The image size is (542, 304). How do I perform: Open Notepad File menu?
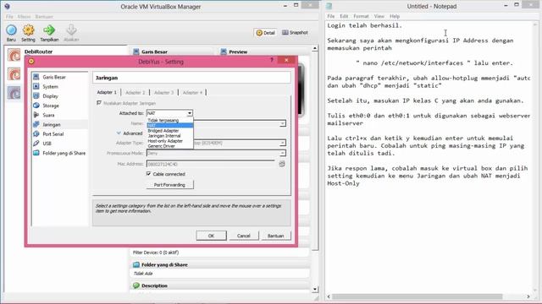click(x=331, y=16)
